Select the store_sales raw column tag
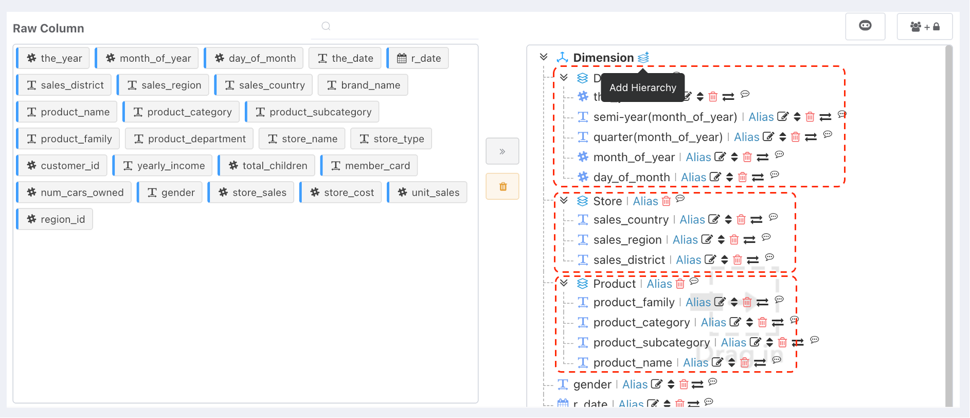Screen dimensions: 970x418 [x=251, y=193]
